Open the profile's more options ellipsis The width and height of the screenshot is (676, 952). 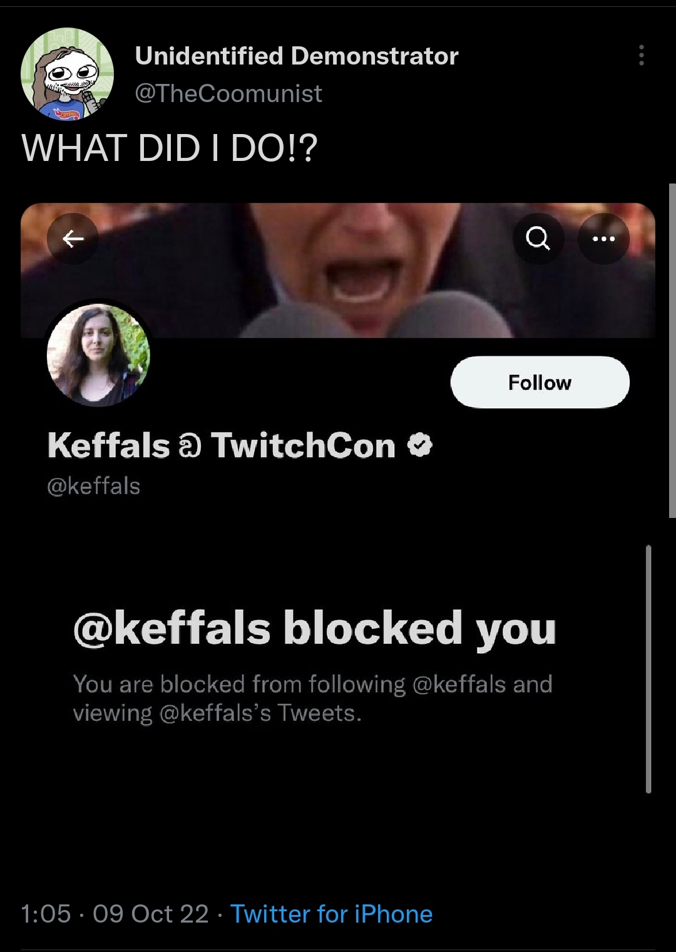pos(603,239)
